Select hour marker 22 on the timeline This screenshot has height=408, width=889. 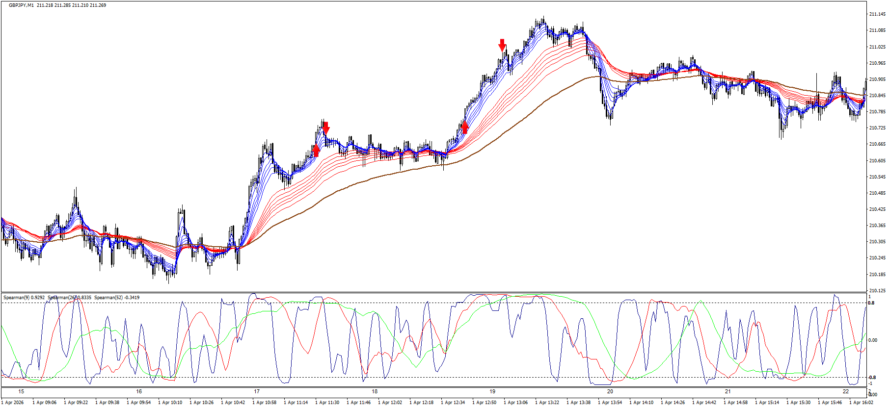(x=845, y=391)
